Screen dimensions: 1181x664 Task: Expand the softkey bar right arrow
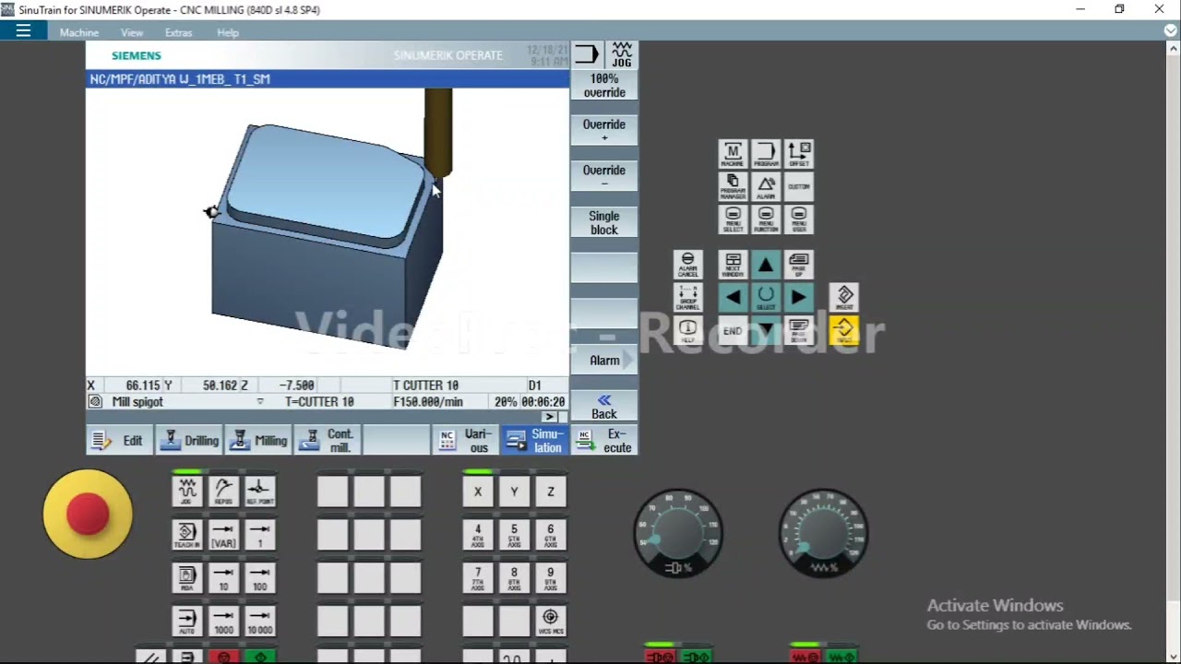[x=550, y=417]
